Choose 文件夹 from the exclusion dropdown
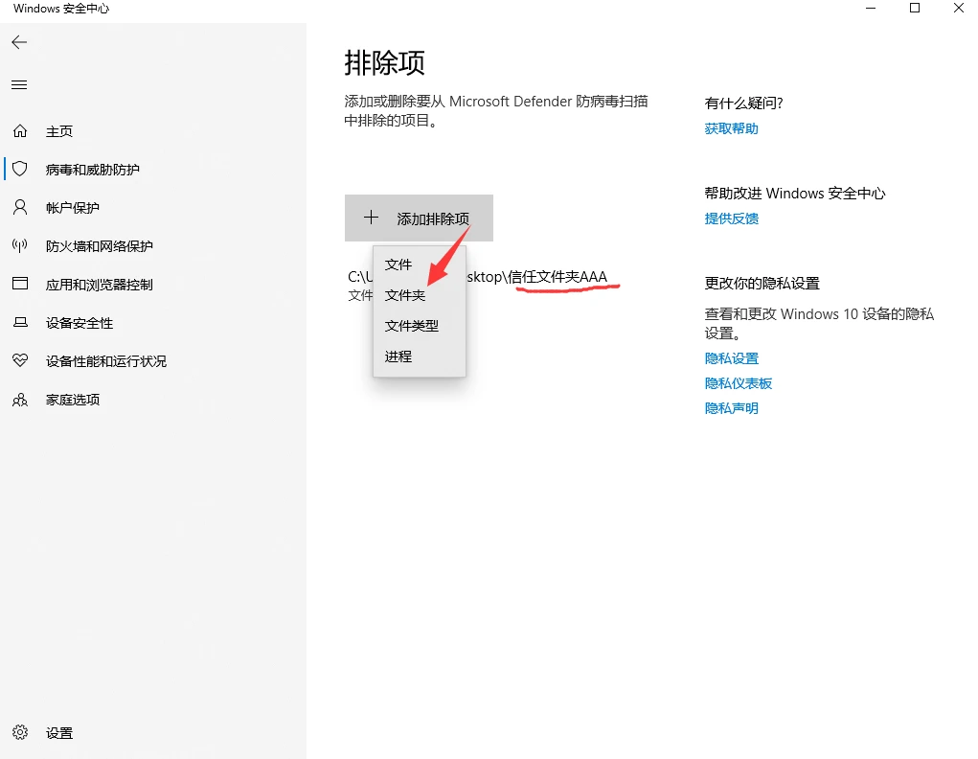 click(420, 295)
